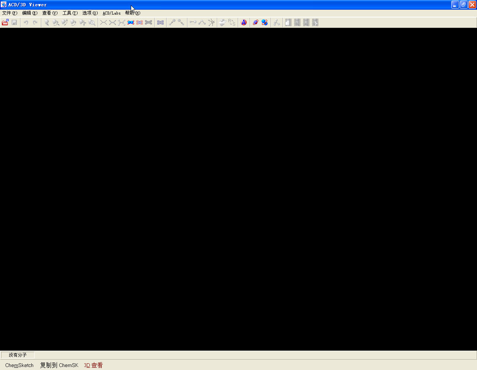The image size is (477, 370).
Task: Click the R/S stereo inversion icon
Action: 232,22
